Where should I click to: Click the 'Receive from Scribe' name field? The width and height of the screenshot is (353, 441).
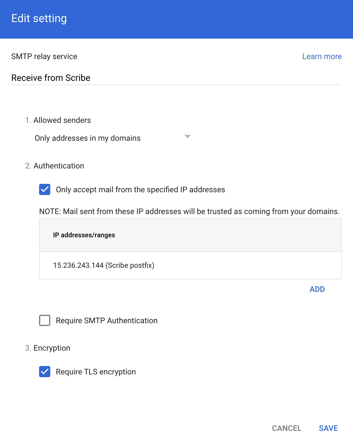click(176, 78)
